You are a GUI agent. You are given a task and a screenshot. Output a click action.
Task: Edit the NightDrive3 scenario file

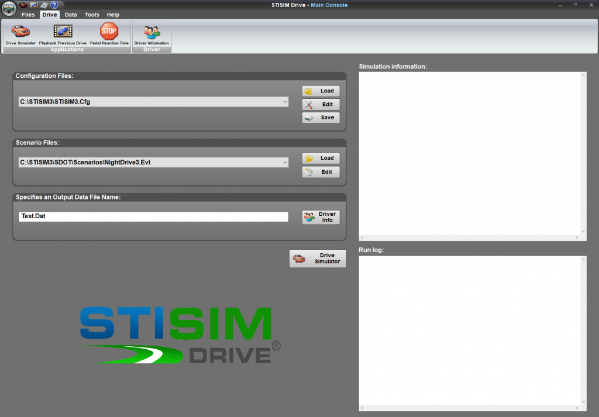click(x=321, y=172)
